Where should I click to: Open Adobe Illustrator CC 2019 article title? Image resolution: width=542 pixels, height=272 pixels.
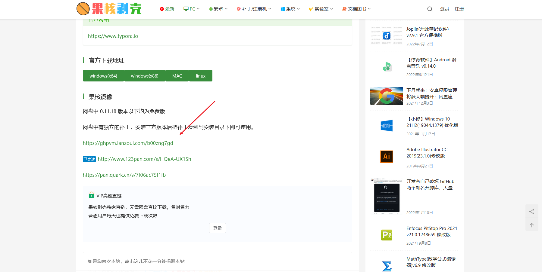coord(427,153)
